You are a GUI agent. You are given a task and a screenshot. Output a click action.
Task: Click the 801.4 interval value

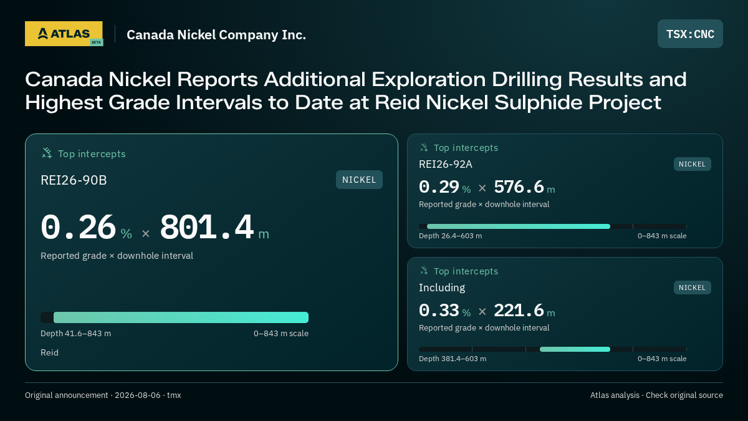(x=207, y=227)
